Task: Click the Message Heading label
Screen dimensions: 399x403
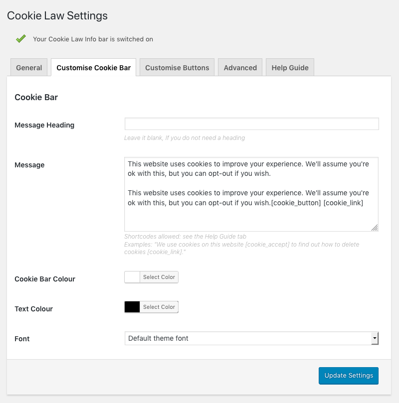Action: coord(44,125)
